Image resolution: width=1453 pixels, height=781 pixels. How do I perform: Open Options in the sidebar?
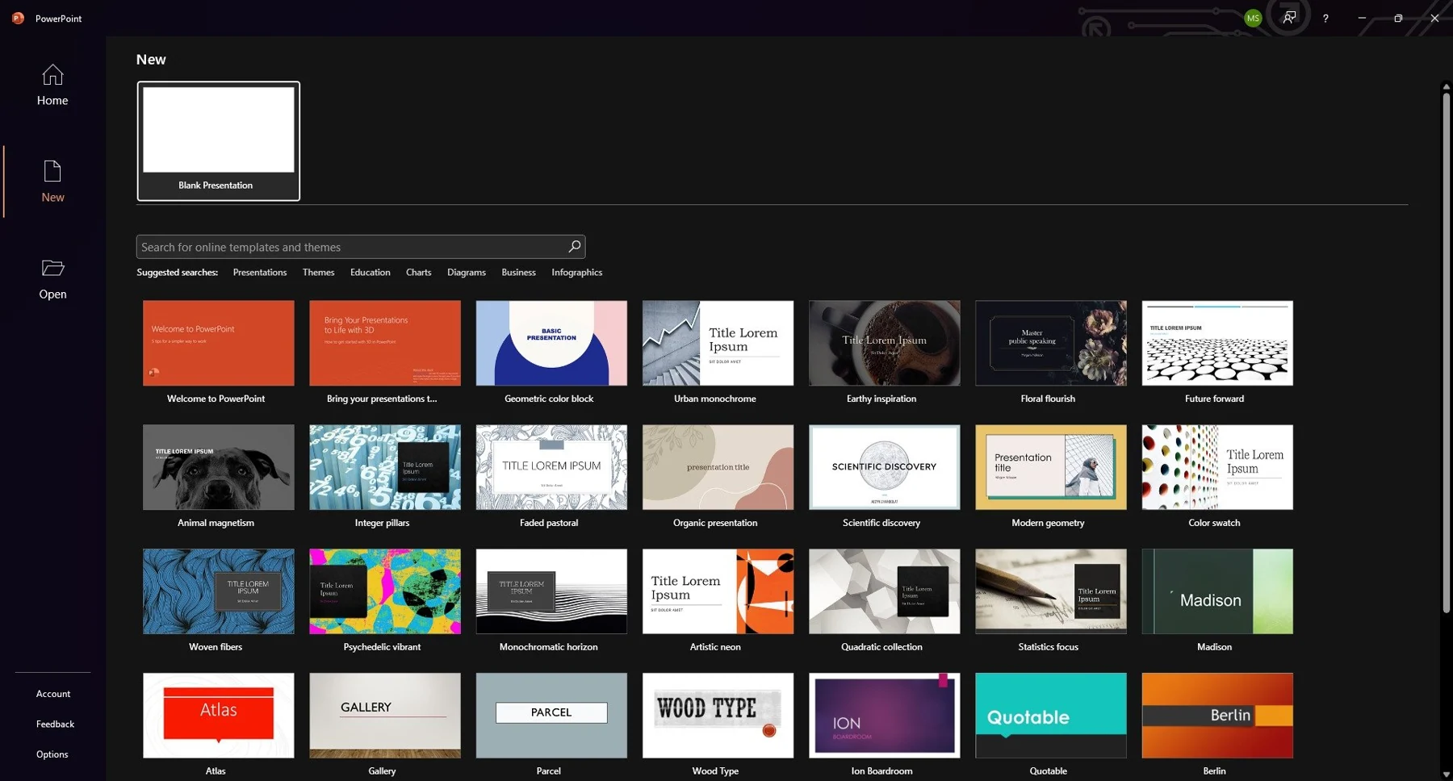(52, 754)
